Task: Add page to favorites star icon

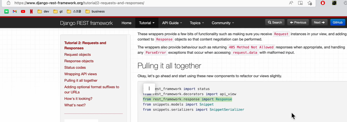Action: (x=310, y=3)
